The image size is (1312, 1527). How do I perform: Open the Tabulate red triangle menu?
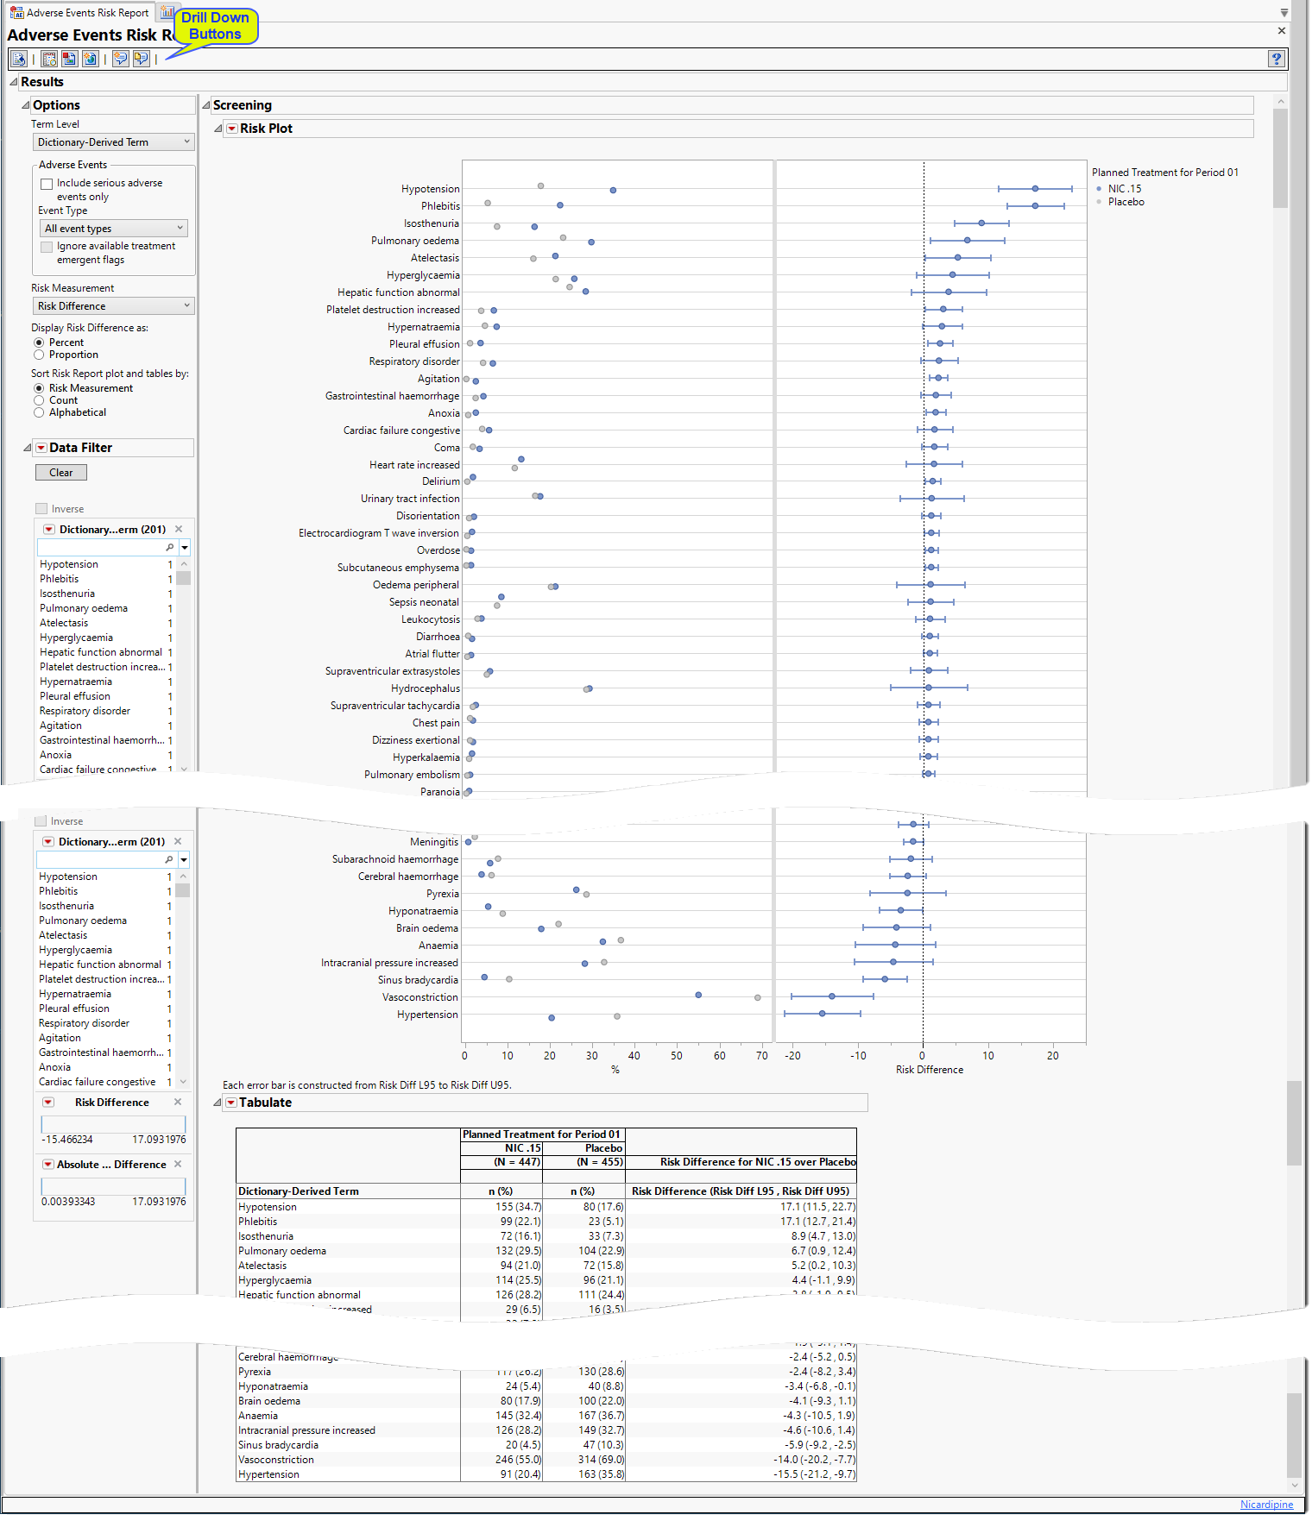pyautogui.click(x=230, y=1103)
